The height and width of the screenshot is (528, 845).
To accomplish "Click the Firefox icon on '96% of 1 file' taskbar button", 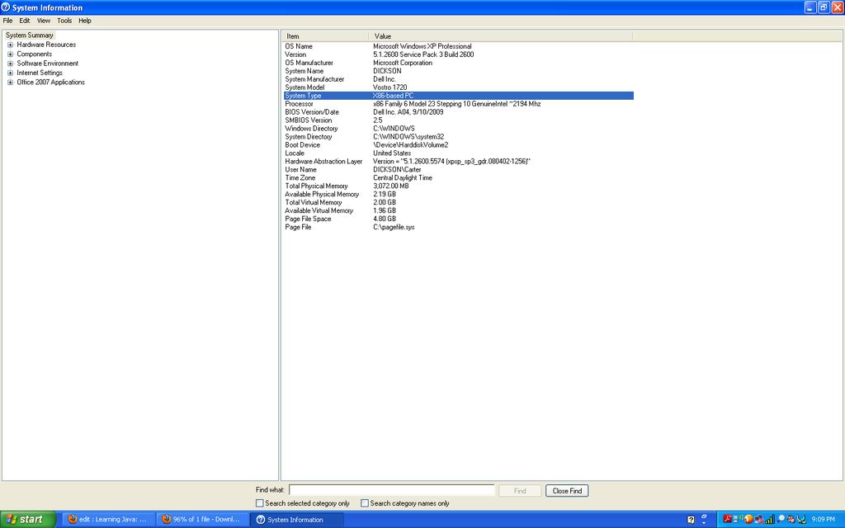I will pos(167,520).
